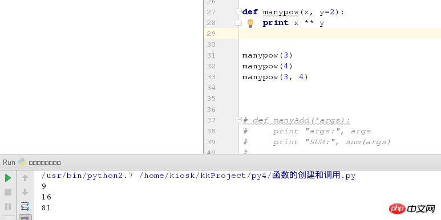Click the Down the Stack Trace arrow
Image resolution: width=441 pixels, height=220 pixels.
25,192
